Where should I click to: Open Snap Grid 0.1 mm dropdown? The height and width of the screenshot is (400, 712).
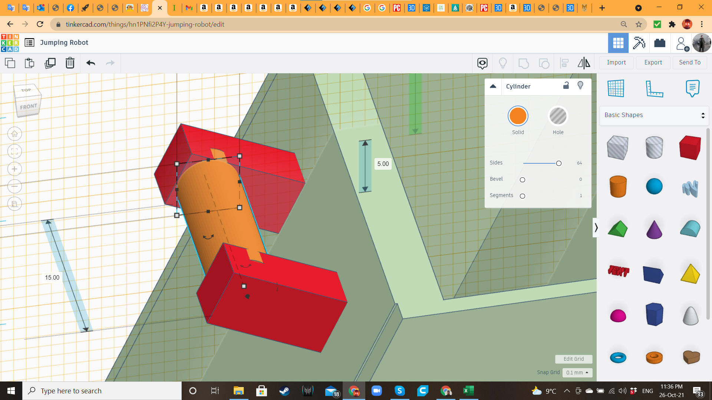577,373
